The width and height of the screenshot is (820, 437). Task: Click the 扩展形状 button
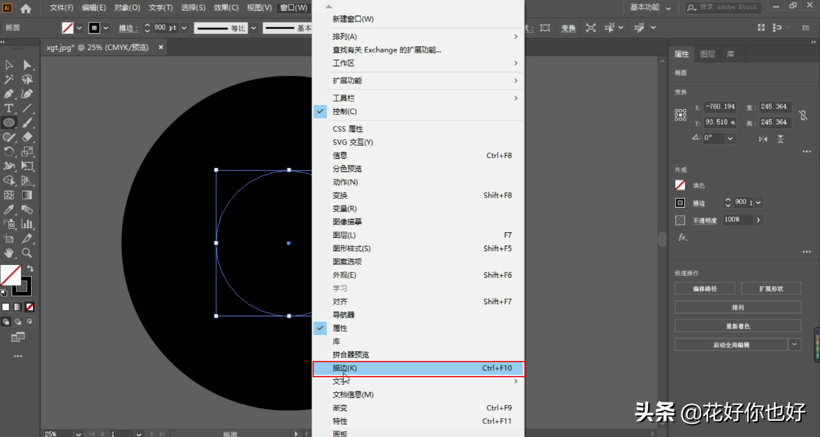(771, 289)
